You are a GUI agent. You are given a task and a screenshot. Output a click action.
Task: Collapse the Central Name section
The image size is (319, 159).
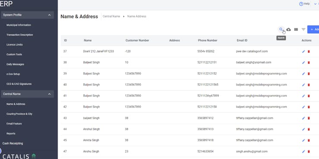click(50, 94)
